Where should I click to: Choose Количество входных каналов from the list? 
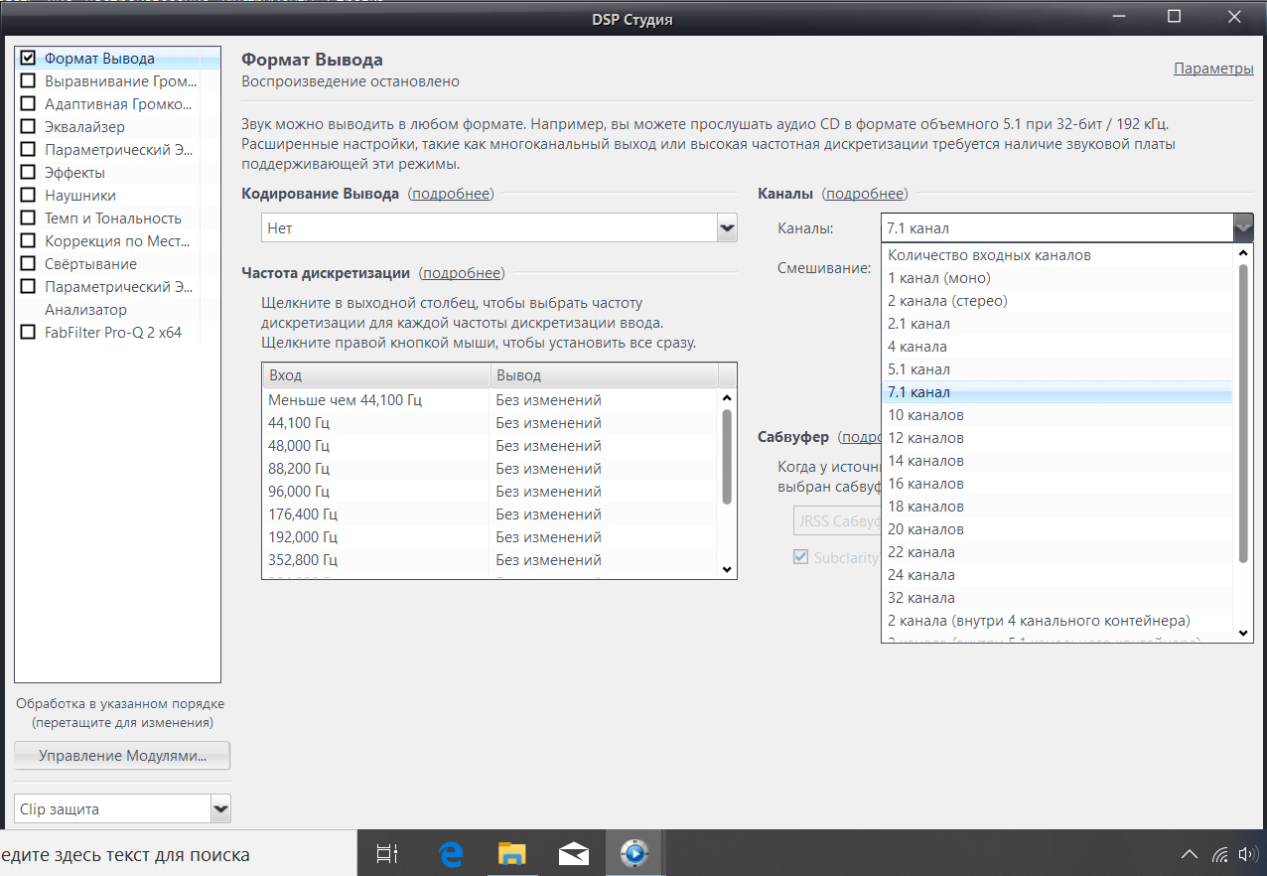click(x=1056, y=255)
